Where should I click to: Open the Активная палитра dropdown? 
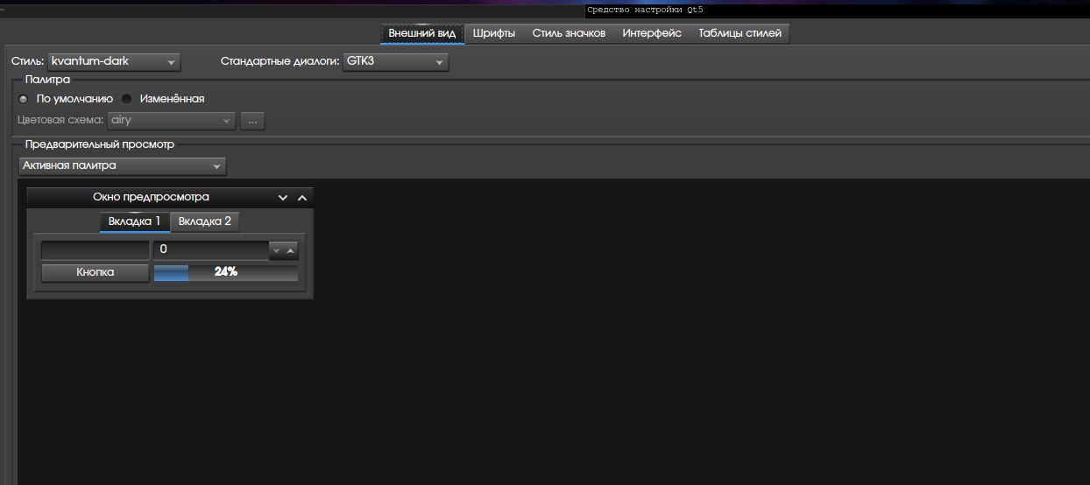(x=122, y=165)
